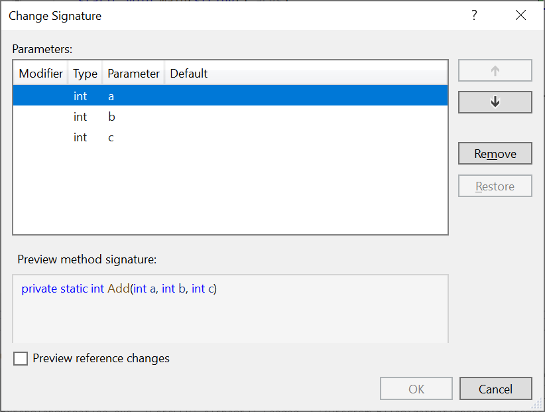Click the Type column header
The width and height of the screenshot is (545, 412).
85,74
